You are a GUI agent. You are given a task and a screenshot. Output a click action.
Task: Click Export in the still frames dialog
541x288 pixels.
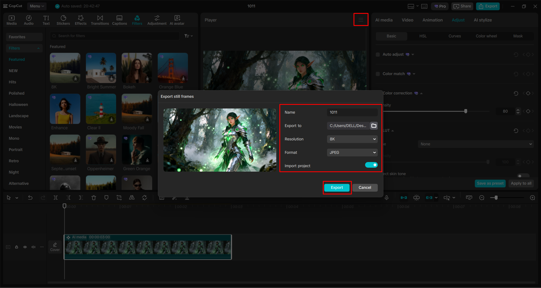pos(337,187)
